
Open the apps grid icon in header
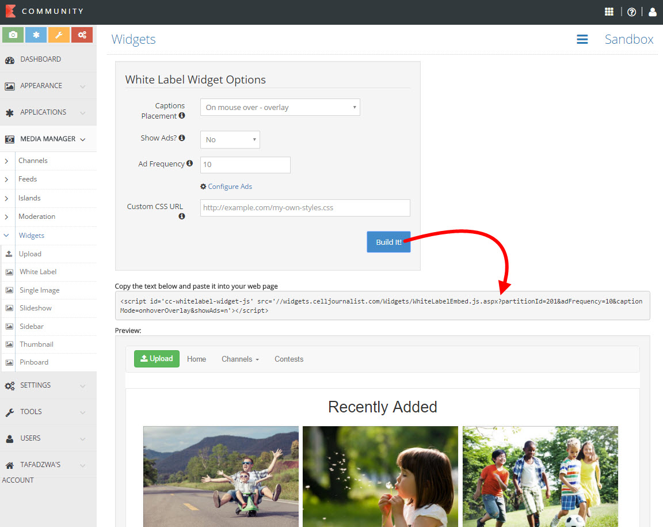(x=609, y=12)
